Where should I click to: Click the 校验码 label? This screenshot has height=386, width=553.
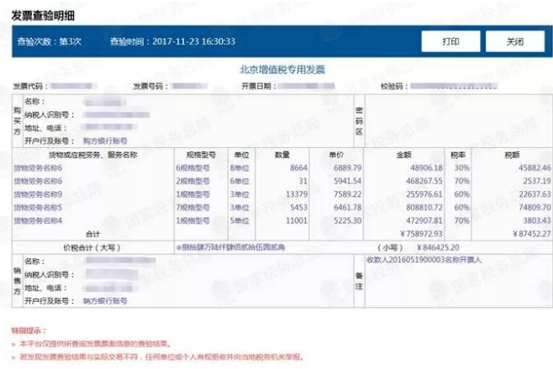click(x=395, y=86)
